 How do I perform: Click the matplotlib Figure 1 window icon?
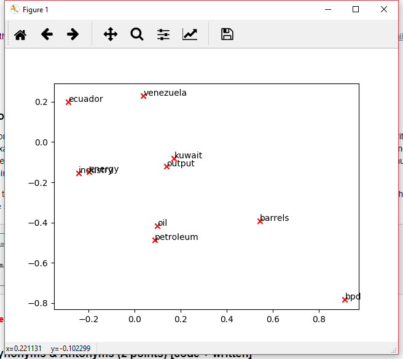[x=14, y=9]
